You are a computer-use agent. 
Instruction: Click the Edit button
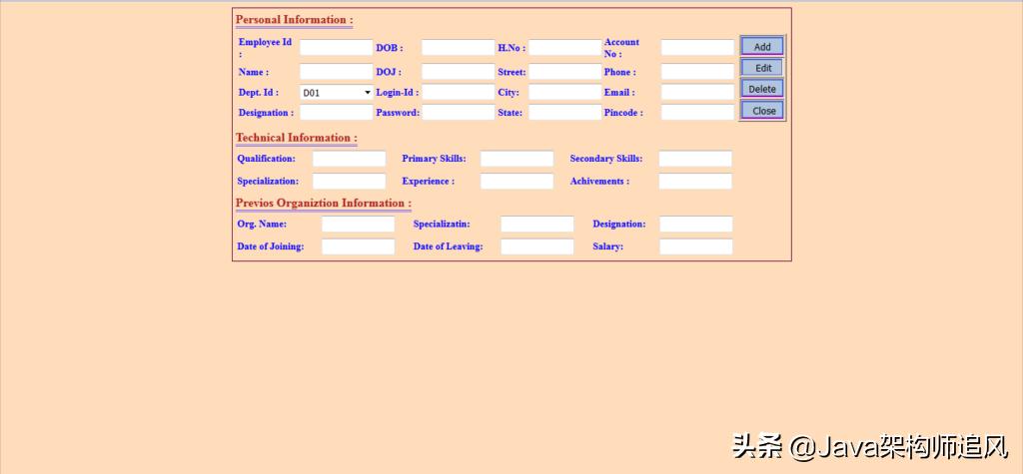tap(762, 68)
